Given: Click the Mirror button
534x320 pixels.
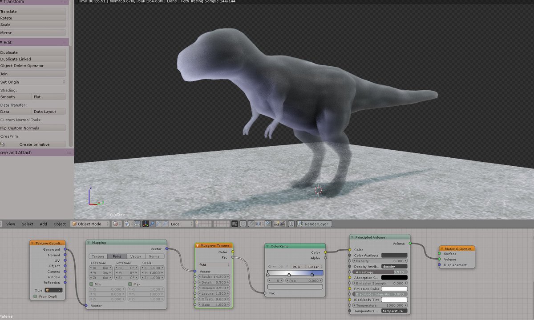Looking at the screenshot, I should coord(33,33).
